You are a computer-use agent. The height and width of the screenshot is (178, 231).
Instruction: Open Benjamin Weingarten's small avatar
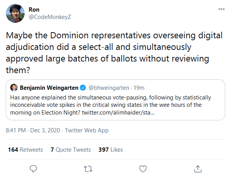14,87
